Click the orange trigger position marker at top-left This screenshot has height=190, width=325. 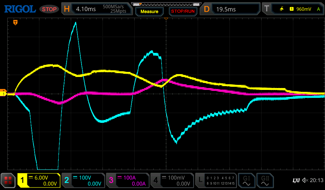point(15,22)
